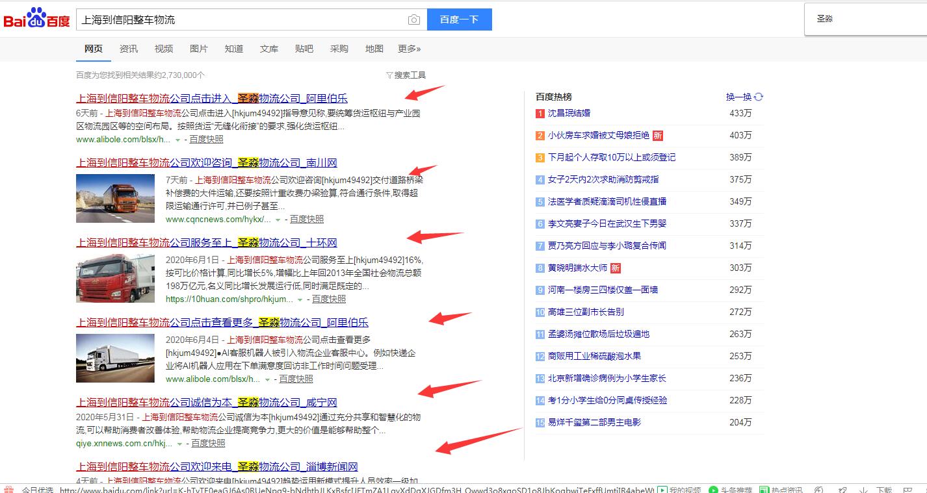
Task: Click the 搜索工具 label
Action: [410, 75]
